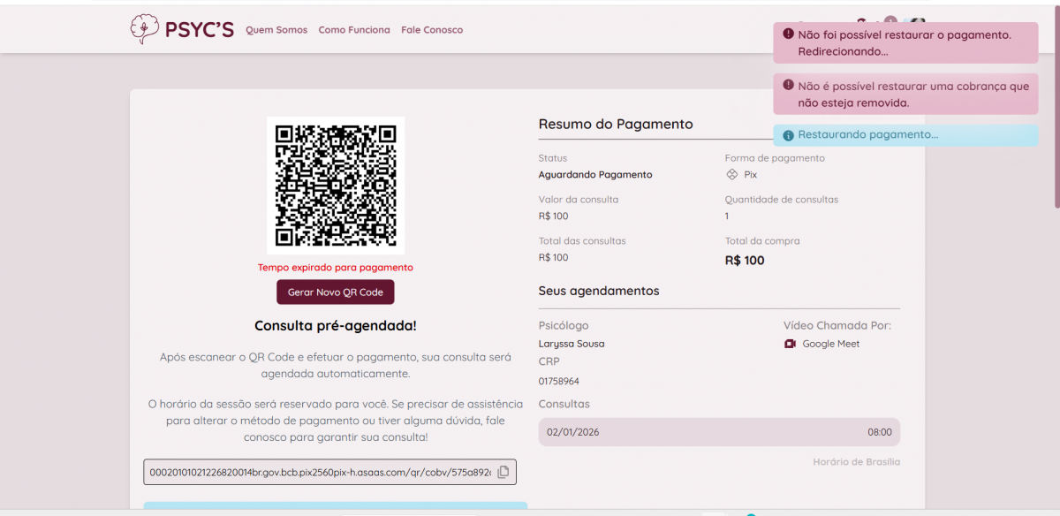Open the Fale Conosco menu link

click(x=432, y=30)
